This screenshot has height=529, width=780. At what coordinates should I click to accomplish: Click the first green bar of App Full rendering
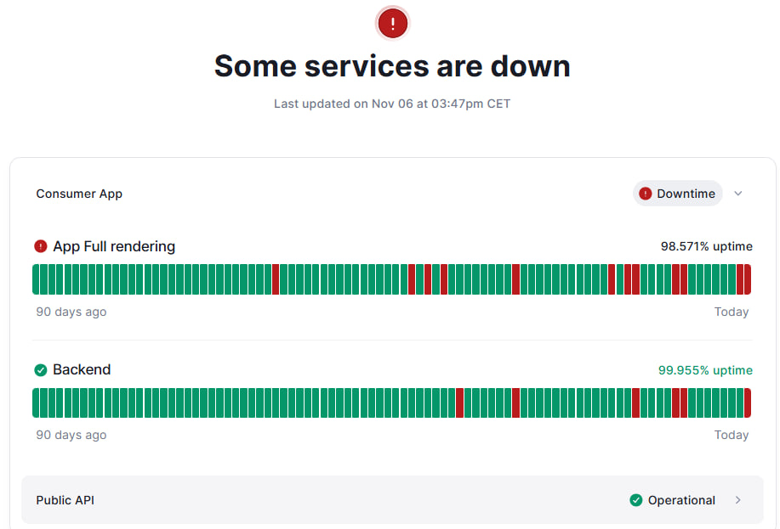(36, 279)
